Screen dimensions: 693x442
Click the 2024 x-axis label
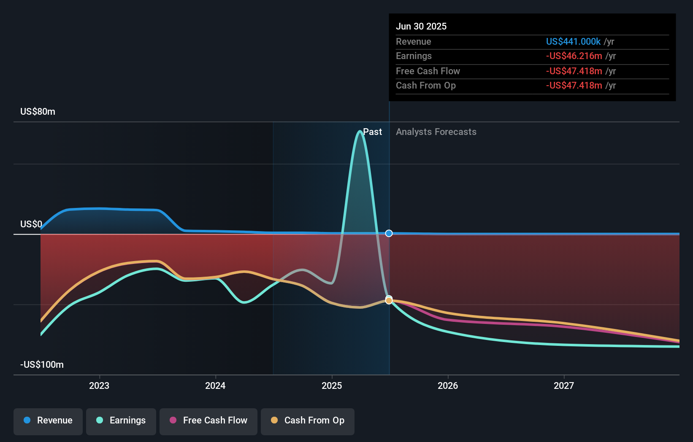[x=215, y=385]
